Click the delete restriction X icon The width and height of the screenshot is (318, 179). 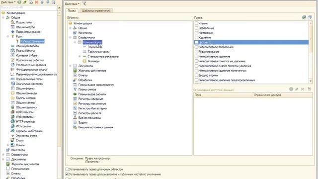(303, 89)
